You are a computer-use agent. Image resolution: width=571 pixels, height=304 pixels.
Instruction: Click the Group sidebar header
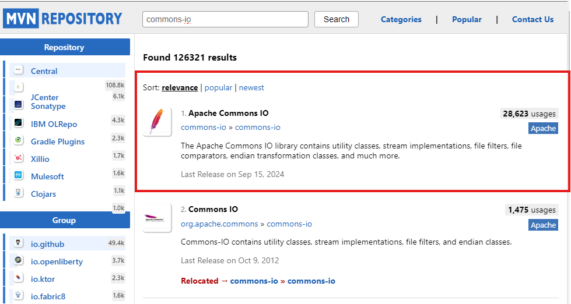point(65,220)
